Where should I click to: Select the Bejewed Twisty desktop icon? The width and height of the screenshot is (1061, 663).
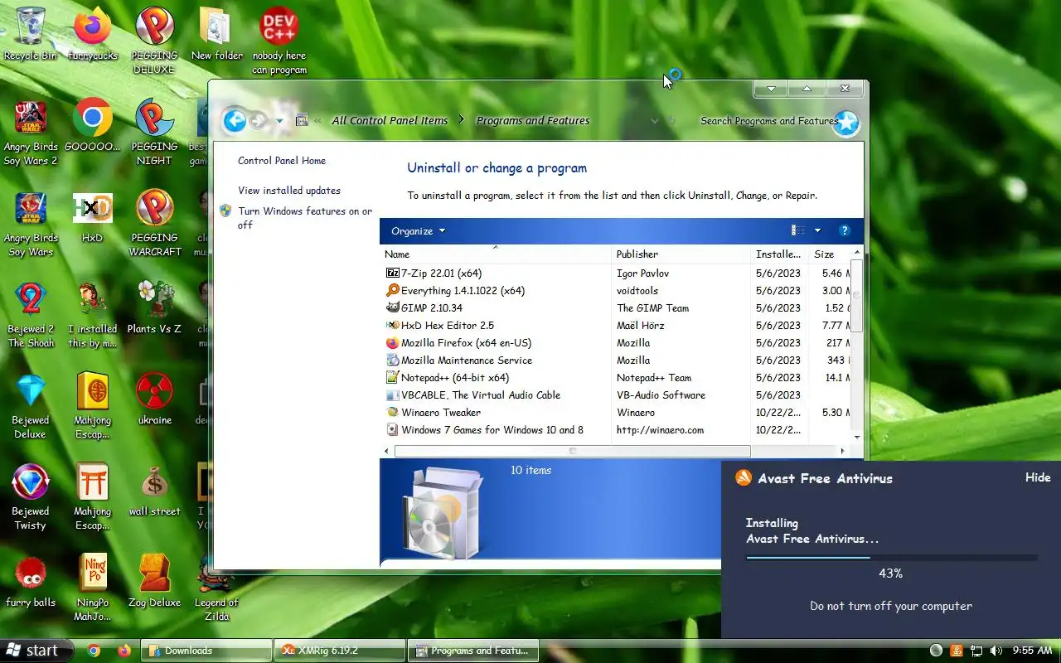point(31,497)
